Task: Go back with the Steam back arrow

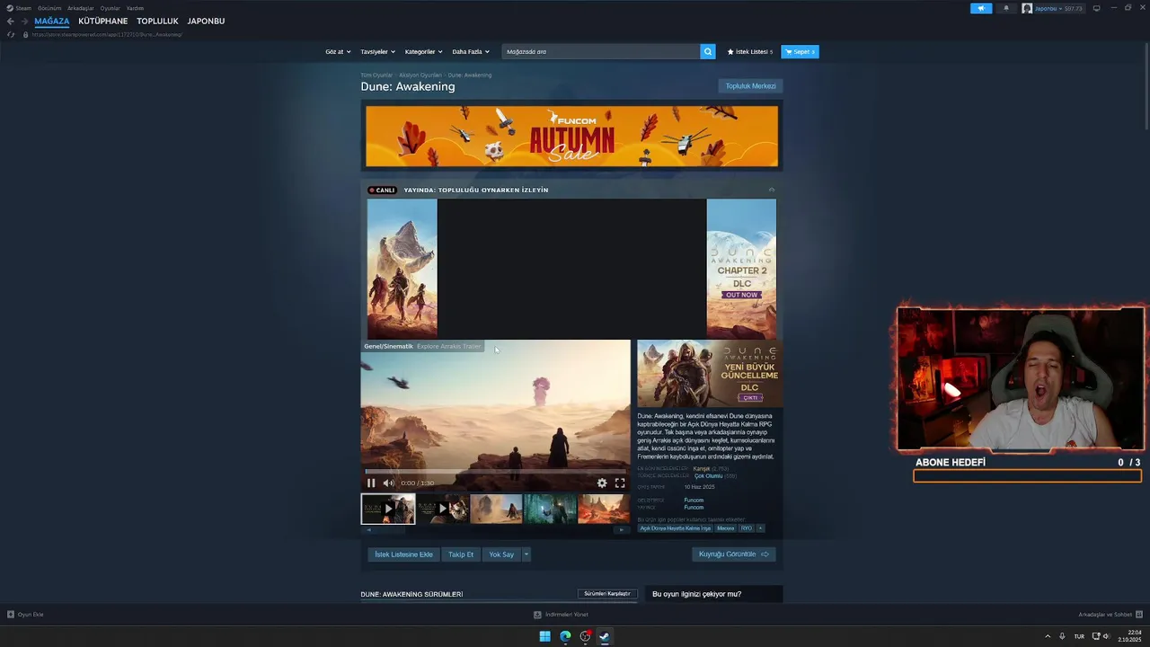Action: pos(10,21)
